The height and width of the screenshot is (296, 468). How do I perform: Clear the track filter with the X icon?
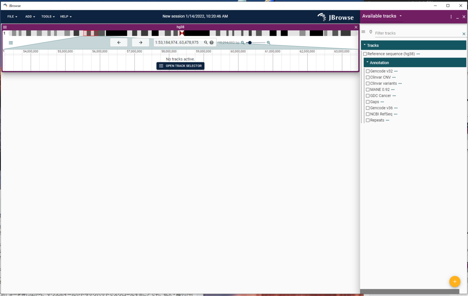tap(464, 34)
